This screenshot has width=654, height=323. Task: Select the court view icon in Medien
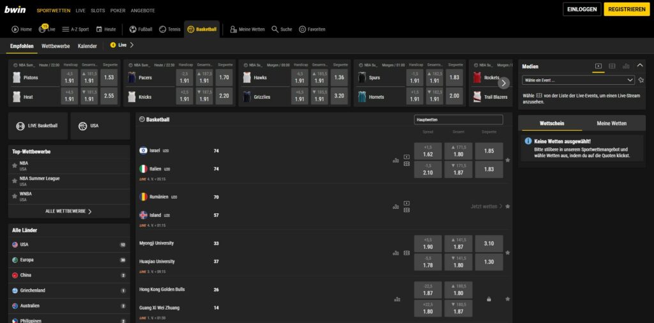tap(612, 66)
